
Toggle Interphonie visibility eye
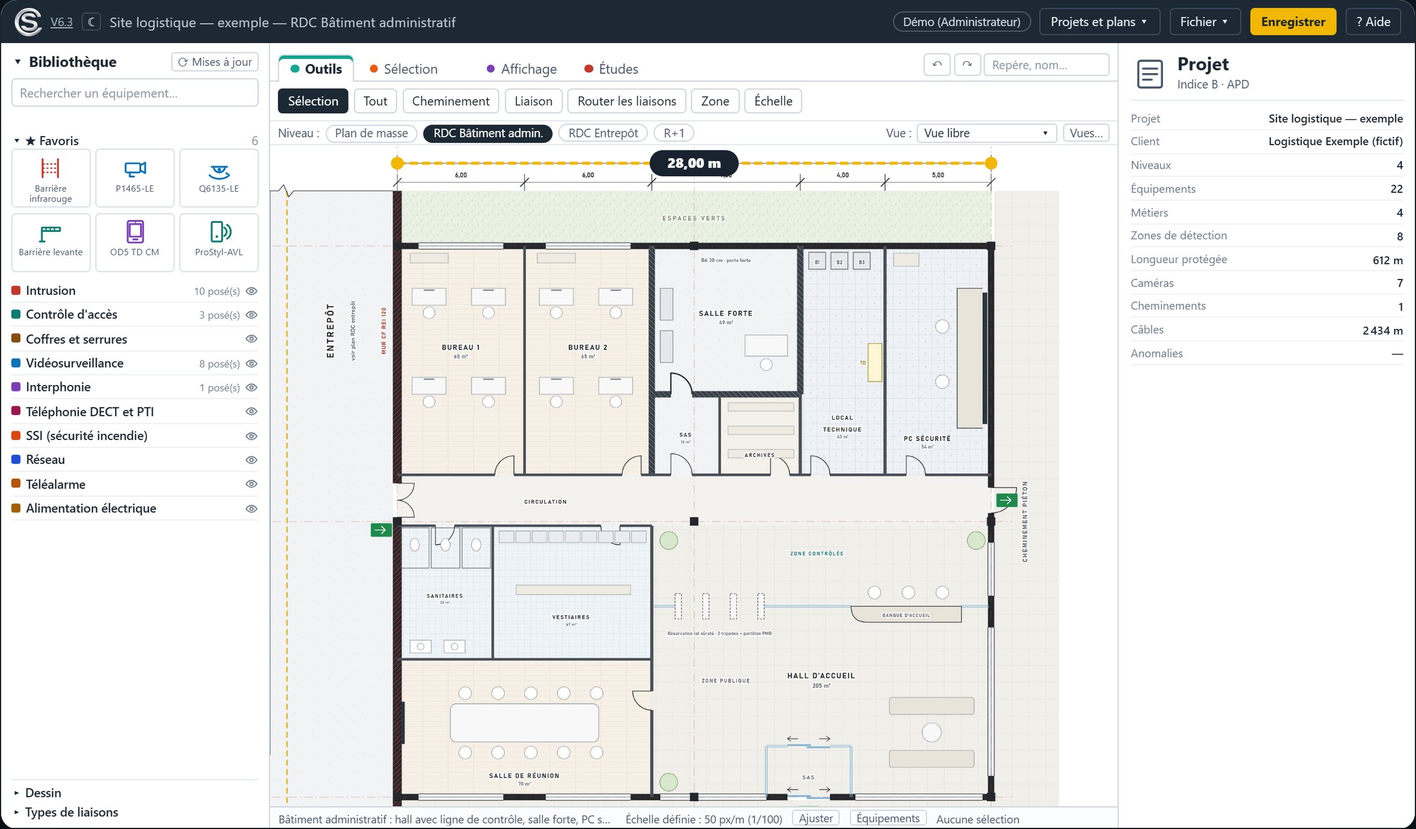point(251,387)
